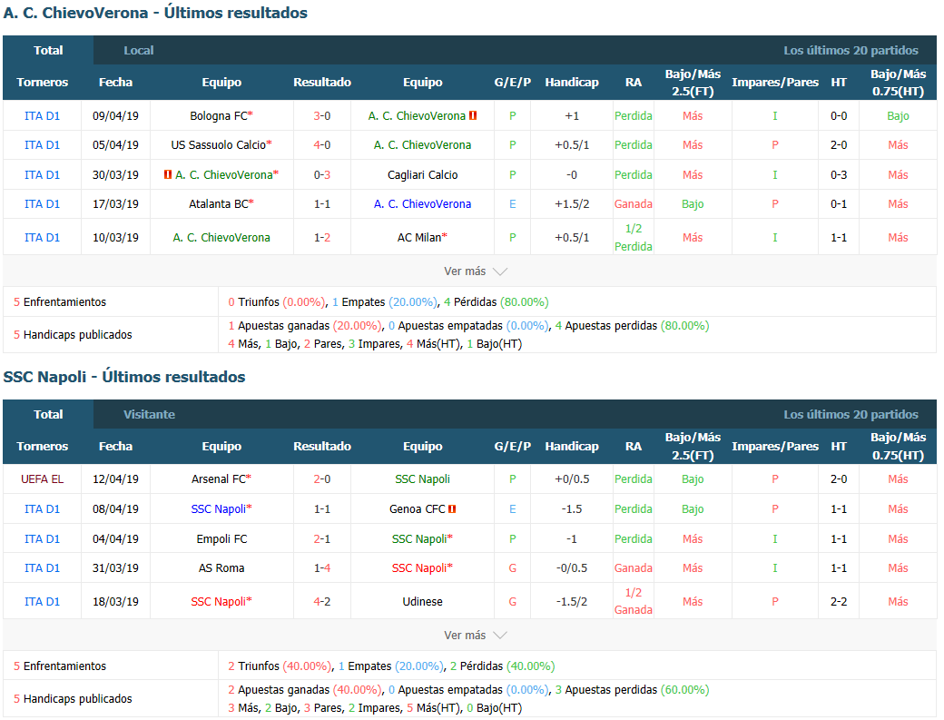Screen dimensions: 944x720
Task: Switch to the Visitante tab
Action: pyautogui.click(x=149, y=414)
